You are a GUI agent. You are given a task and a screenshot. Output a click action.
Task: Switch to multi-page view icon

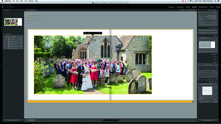(27, 120)
